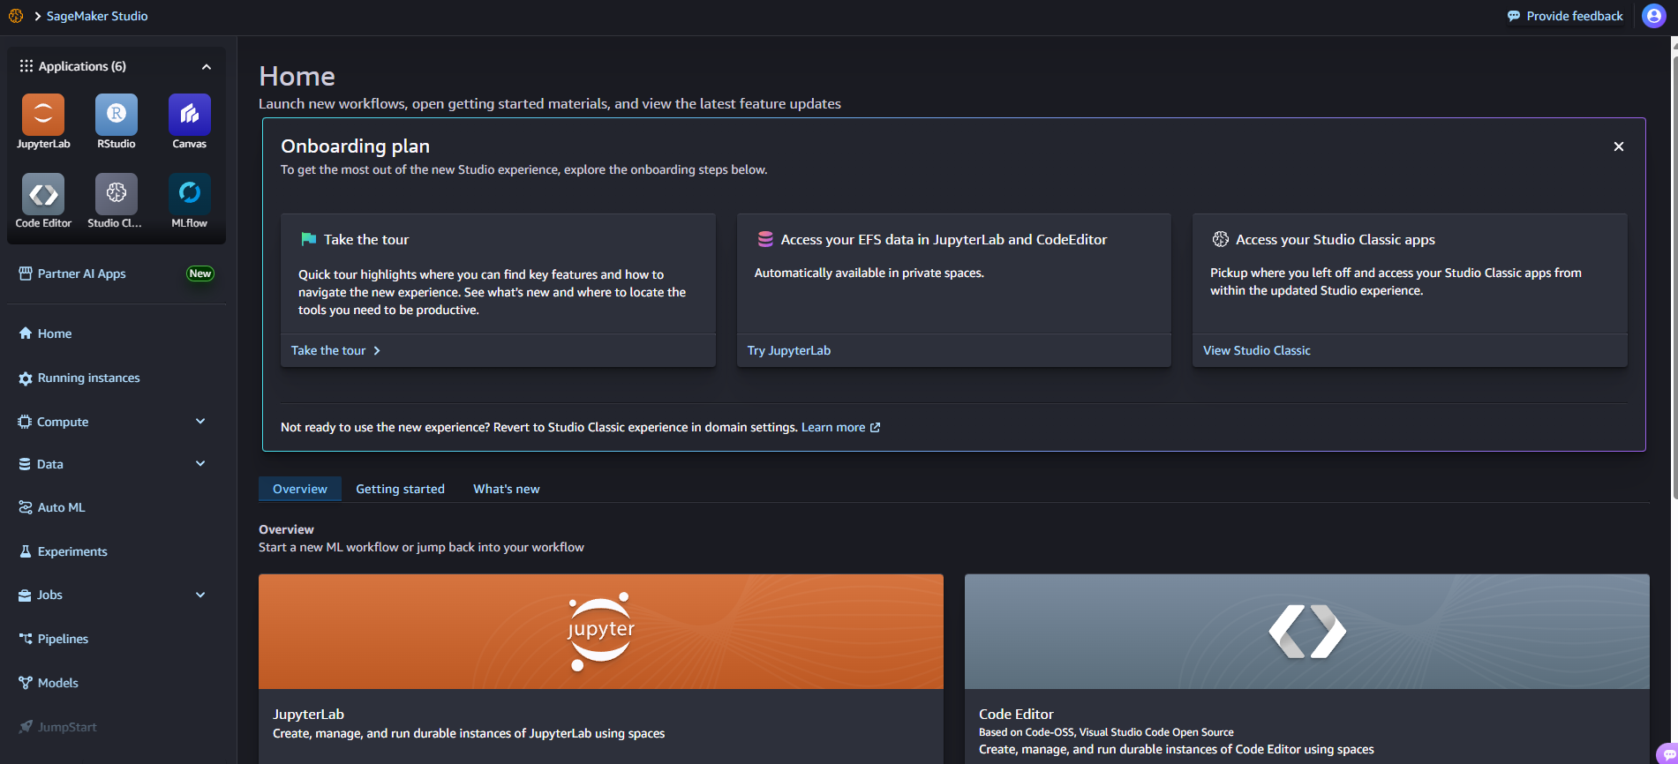
Task: Switch to the Getting started tab
Action: (400, 489)
